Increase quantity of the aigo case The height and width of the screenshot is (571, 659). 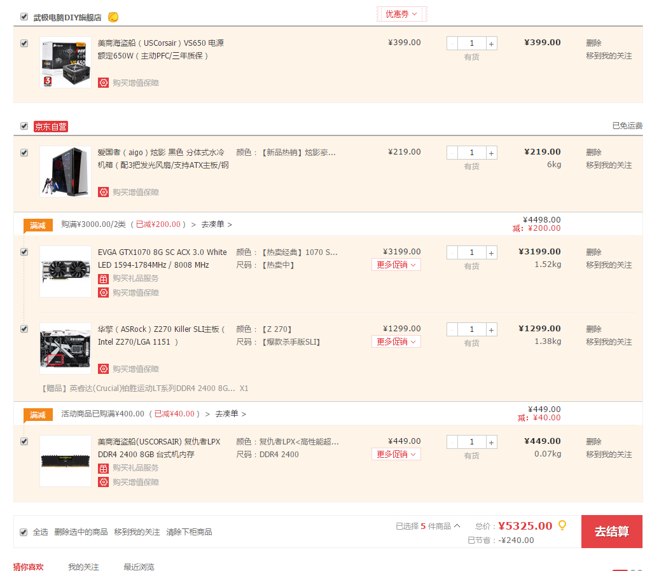click(x=491, y=153)
